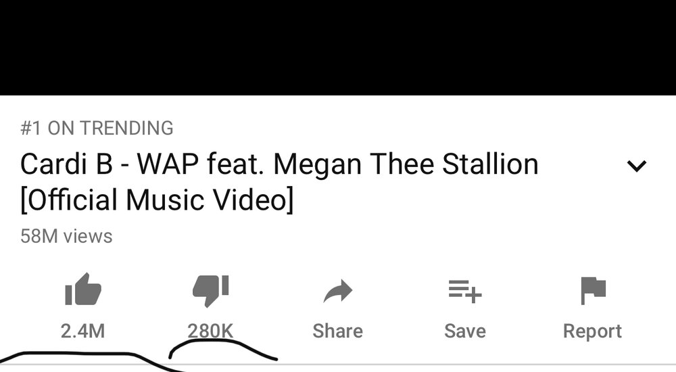Click the 2.4M likes count
Viewport: 676px width, 372px height.
coord(82,331)
